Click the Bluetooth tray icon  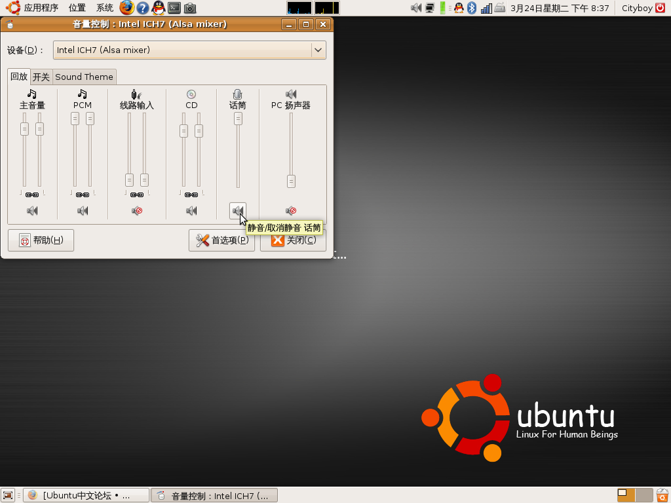tap(472, 8)
